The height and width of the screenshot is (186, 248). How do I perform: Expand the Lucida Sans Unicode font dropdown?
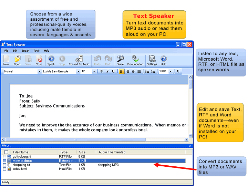pyautogui.click(x=78, y=72)
